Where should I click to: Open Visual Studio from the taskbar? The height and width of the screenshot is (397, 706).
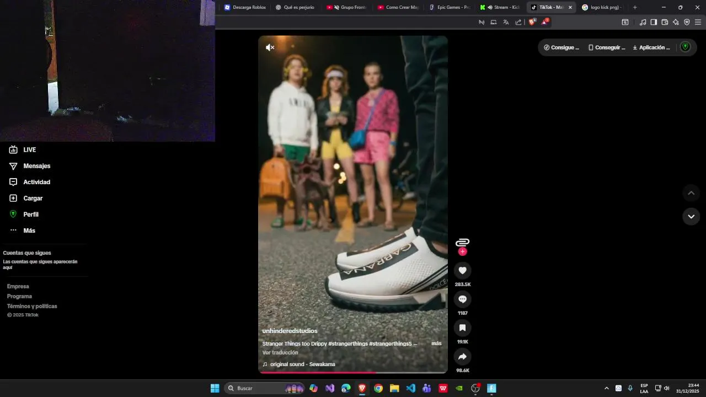click(x=330, y=388)
